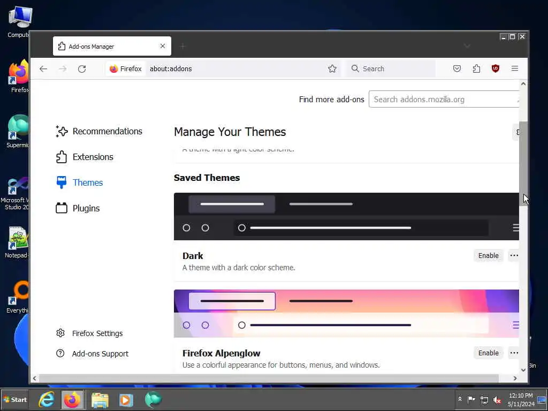This screenshot has height=411, width=548.
Task: Click the muted volume tray icon
Action: [497, 399]
